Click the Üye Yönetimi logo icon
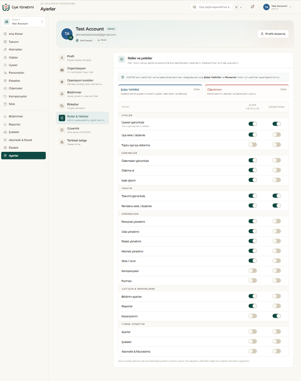 coord(6,7)
